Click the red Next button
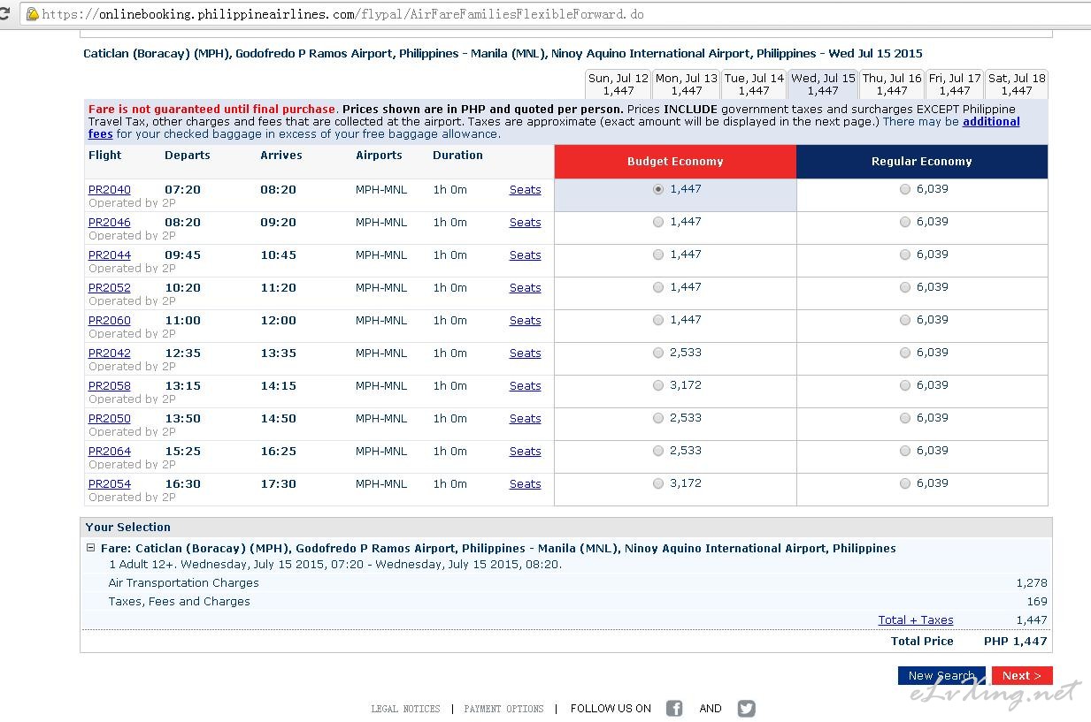The width and height of the screenshot is (1091, 722). [1022, 676]
